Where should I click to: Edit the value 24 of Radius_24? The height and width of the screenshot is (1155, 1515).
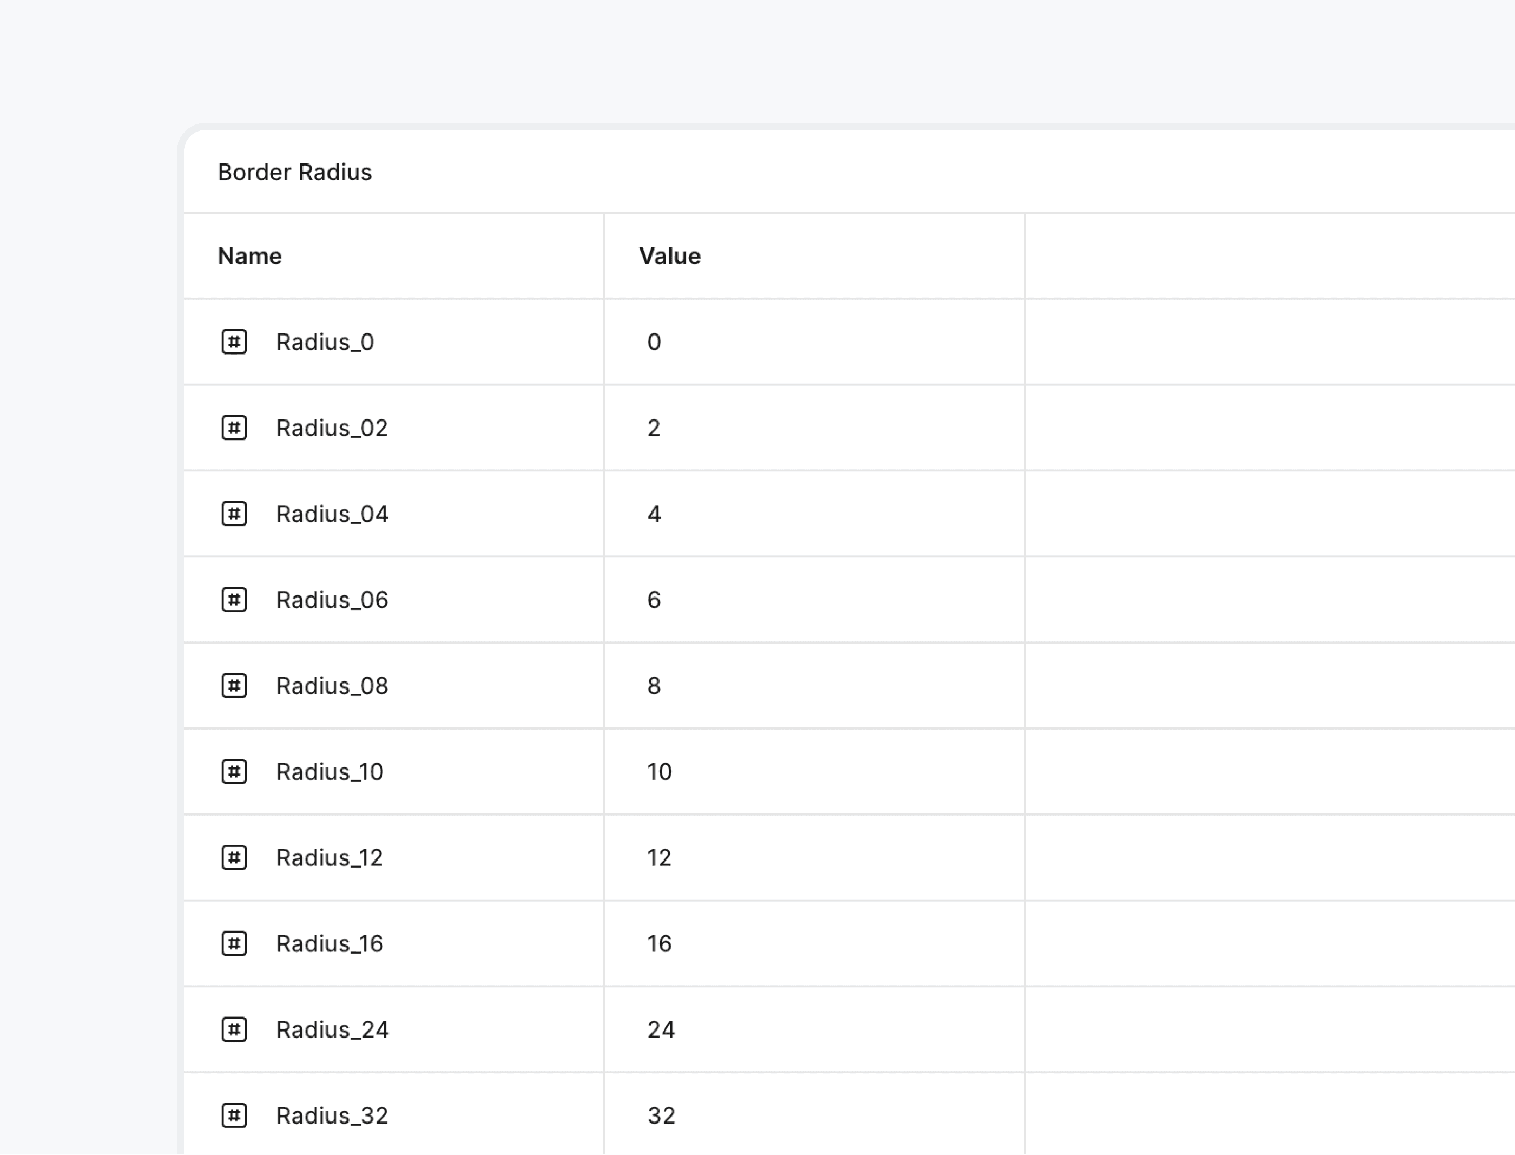click(x=661, y=1029)
